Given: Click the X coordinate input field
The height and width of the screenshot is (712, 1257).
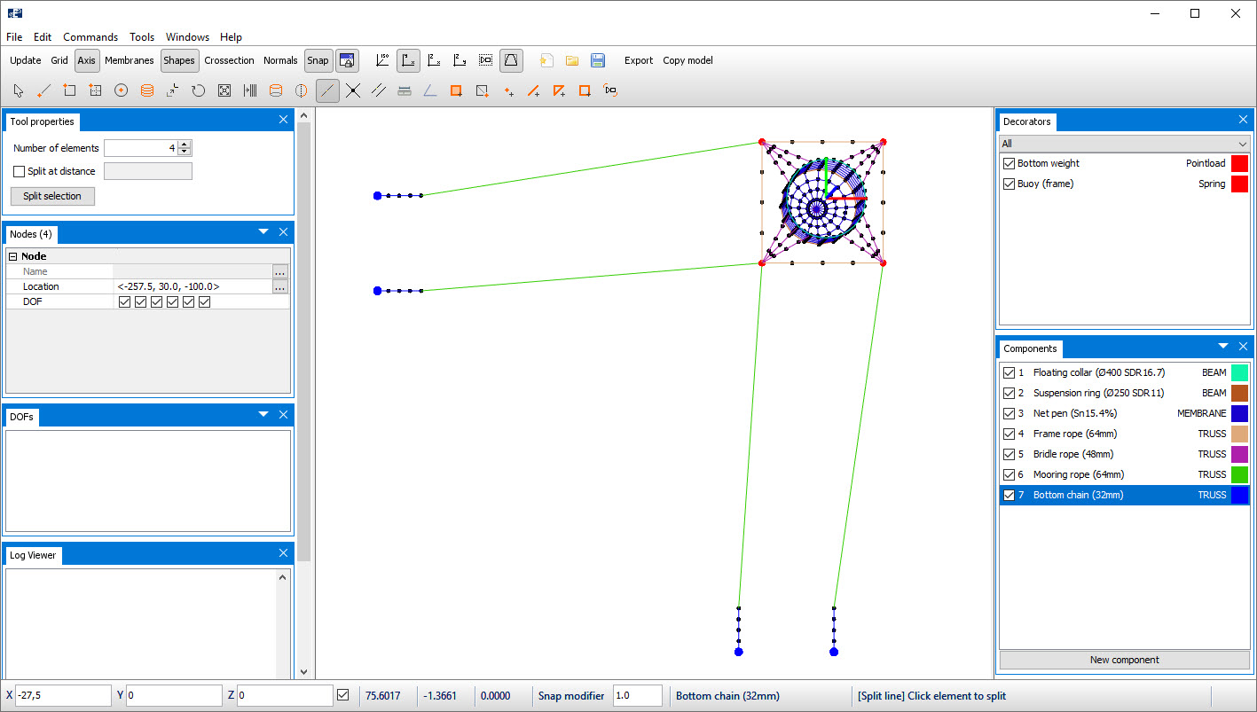Looking at the screenshot, I should tap(64, 695).
